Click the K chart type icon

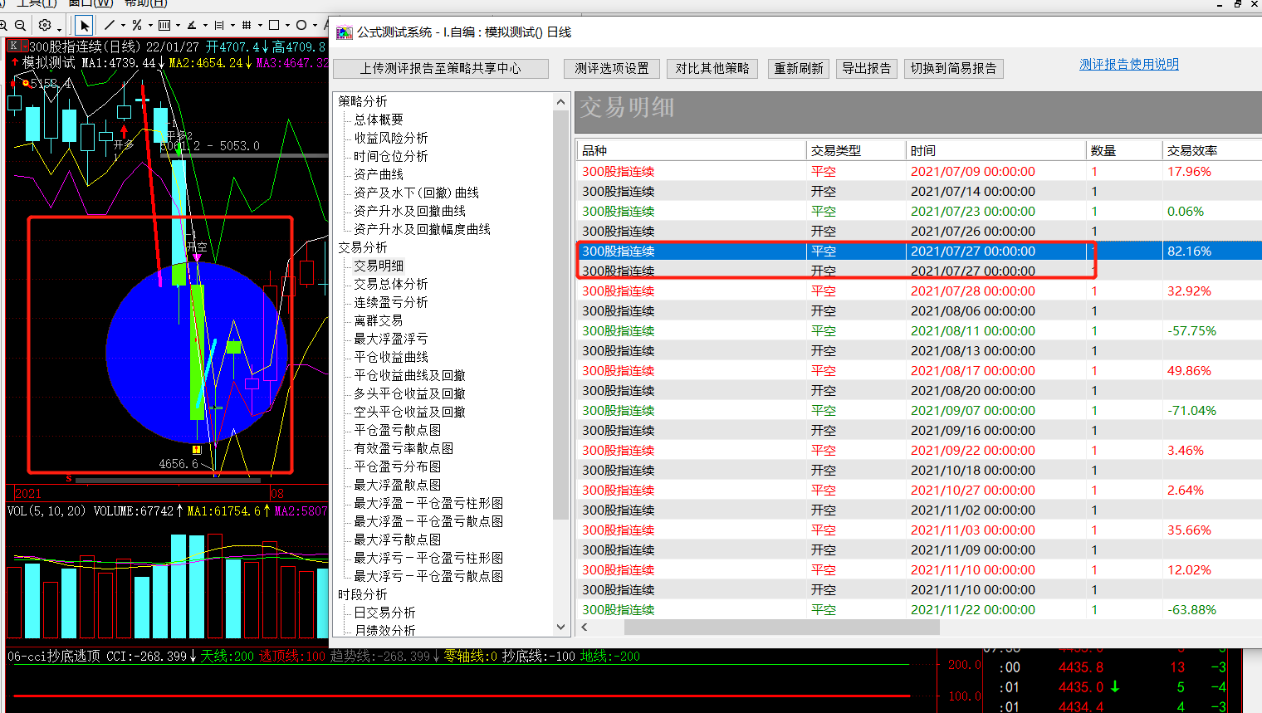click(13, 46)
